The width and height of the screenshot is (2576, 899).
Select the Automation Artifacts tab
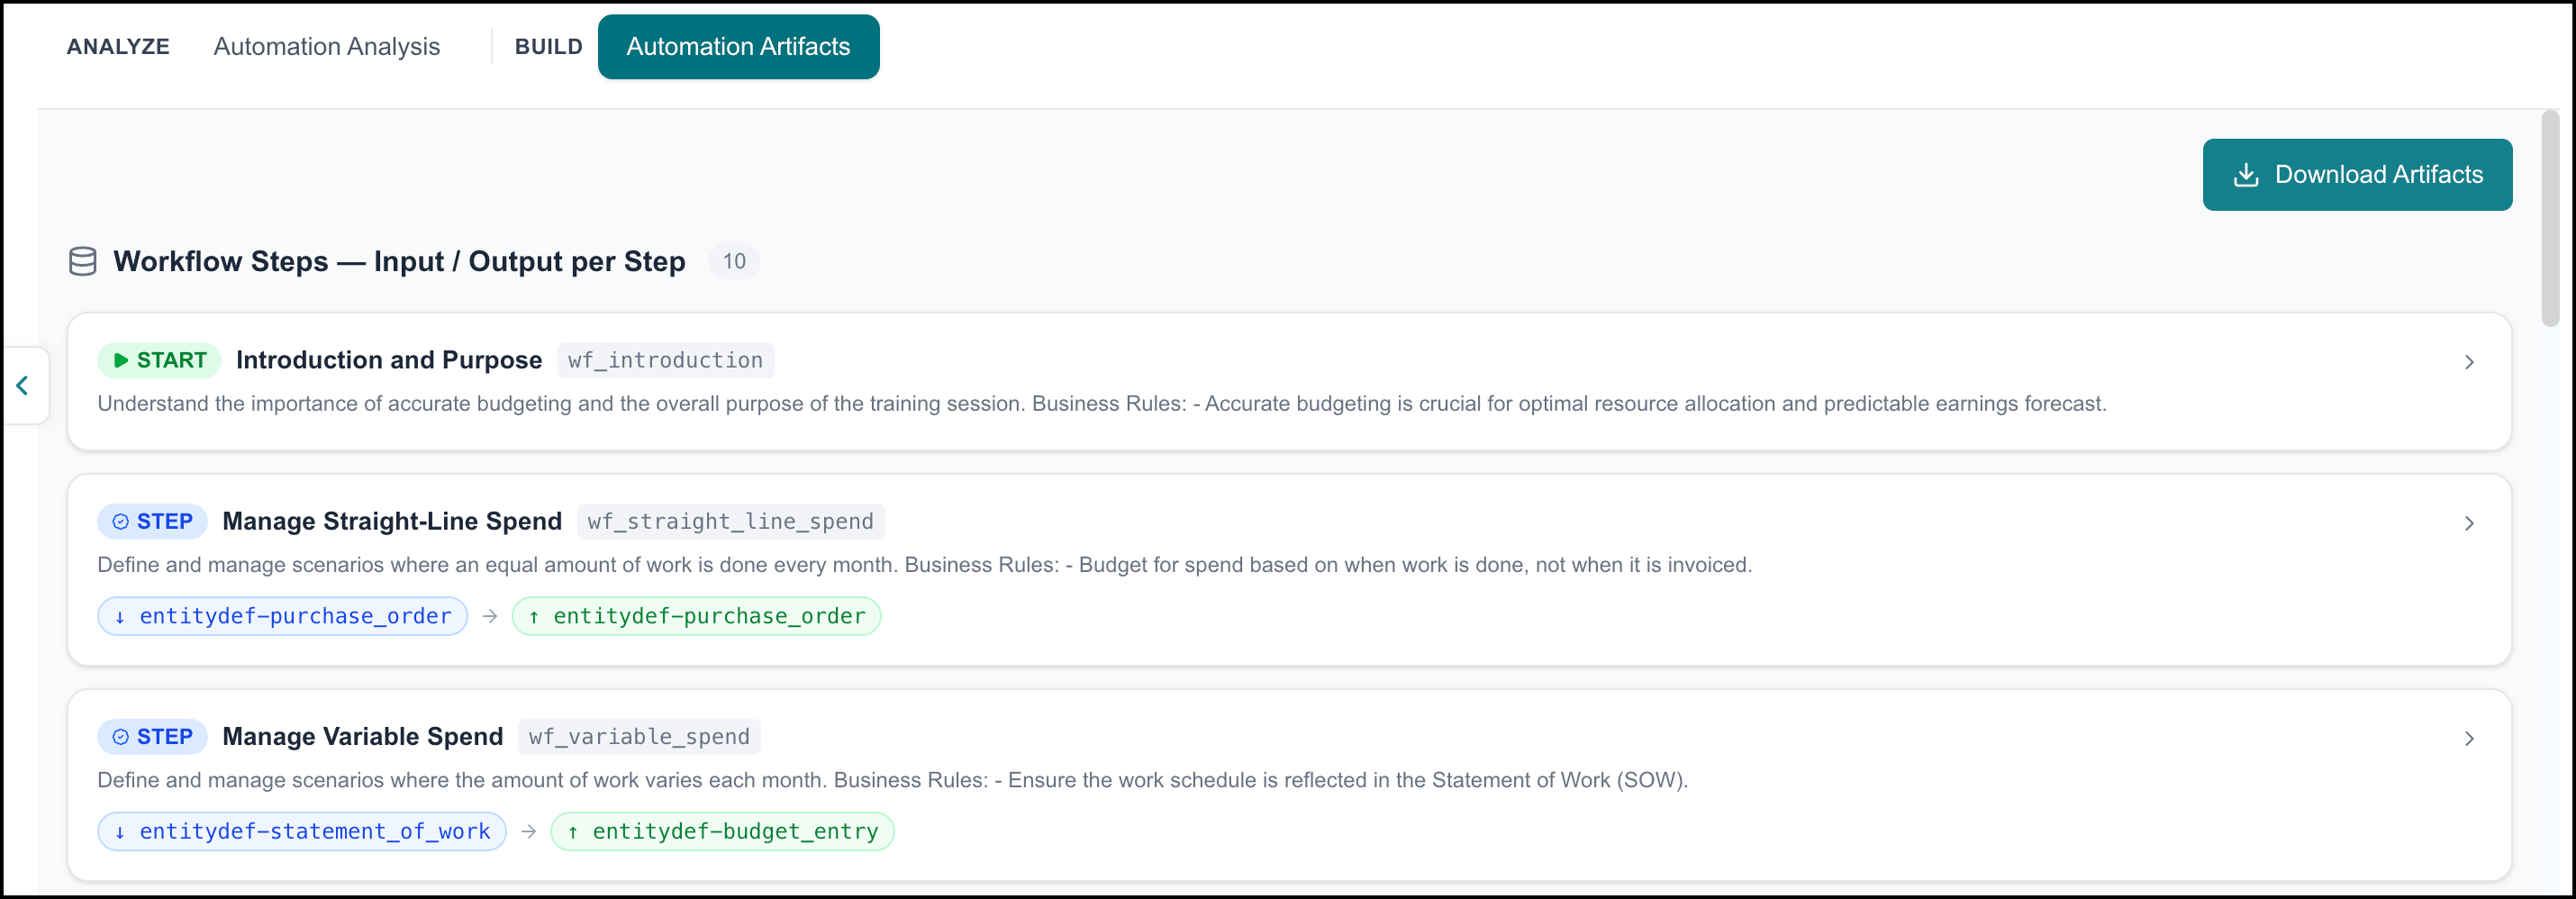[x=738, y=47]
